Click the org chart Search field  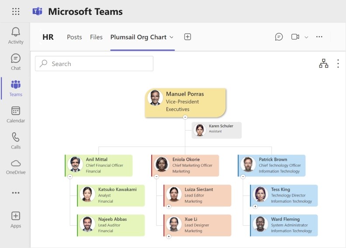pyautogui.click(x=94, y=63)
